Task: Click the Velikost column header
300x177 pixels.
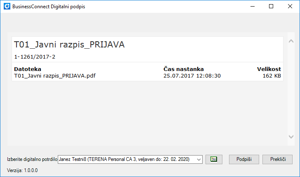Action: pos(269,69)
